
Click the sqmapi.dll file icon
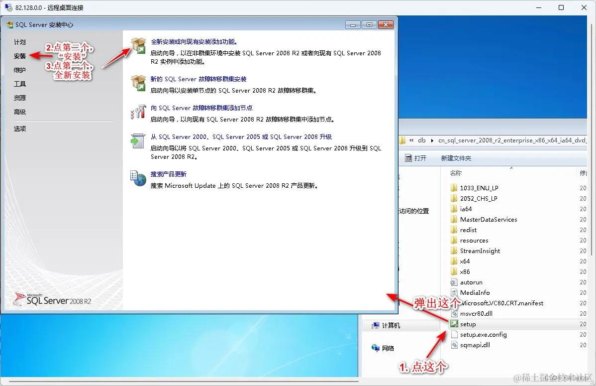tap(454, 345)
